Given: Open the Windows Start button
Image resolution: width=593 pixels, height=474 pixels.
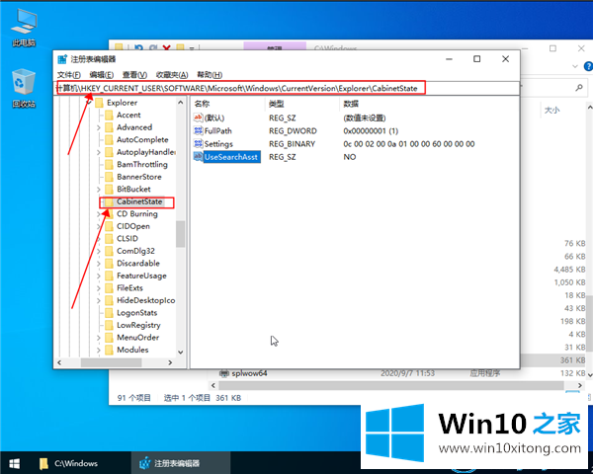Looking at the screenshot, I should pos(15,463).
